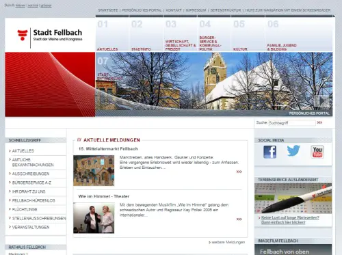The height and width of the screenshot is (255, 342).
Task: Click the Schnellzugriff heading
Action: [x=25, y=140]
